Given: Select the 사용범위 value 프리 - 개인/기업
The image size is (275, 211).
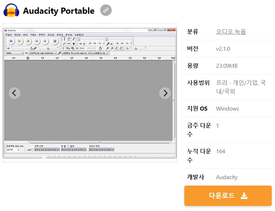Looking at the screenshot, I should [241, 87].
